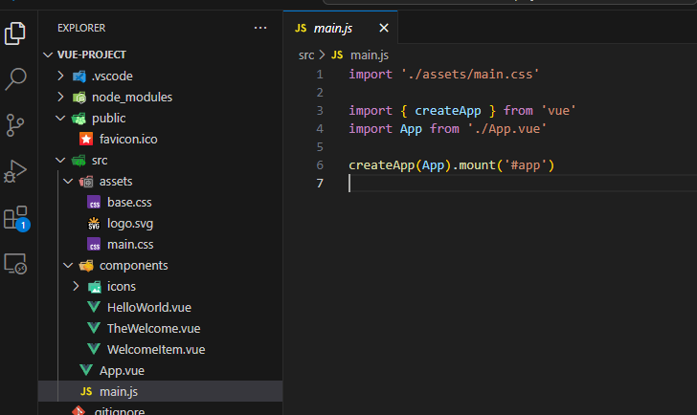
Task: Open the Source Control view
Action: (x=15, y=124)
